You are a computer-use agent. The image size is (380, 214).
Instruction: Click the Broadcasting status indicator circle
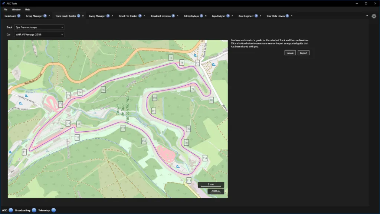[x=34, y=210]
